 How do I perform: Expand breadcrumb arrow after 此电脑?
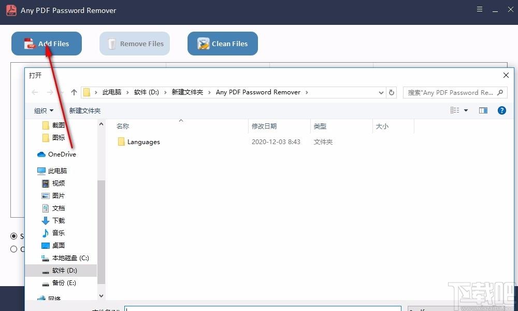(127, 93)
